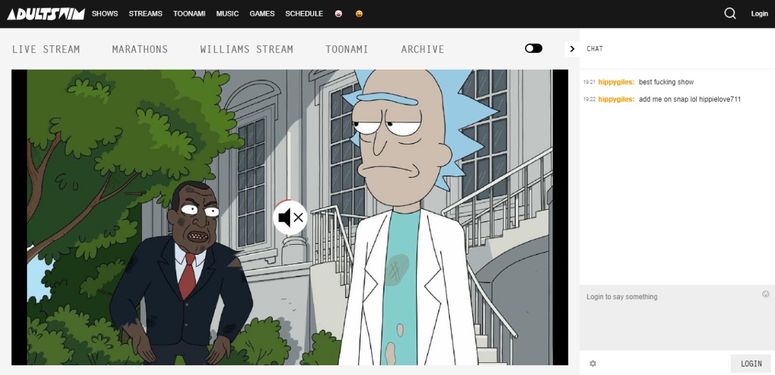The height and width of the screenshot is (375, 775).
Task: Open the STREAMS menu
Action: (x=145, y=13)
